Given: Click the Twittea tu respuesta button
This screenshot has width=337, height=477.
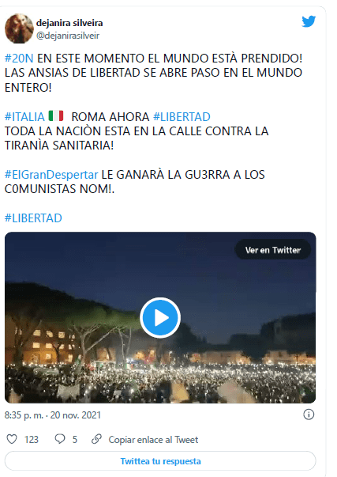Looking at the screenshot, I should 160,461.
